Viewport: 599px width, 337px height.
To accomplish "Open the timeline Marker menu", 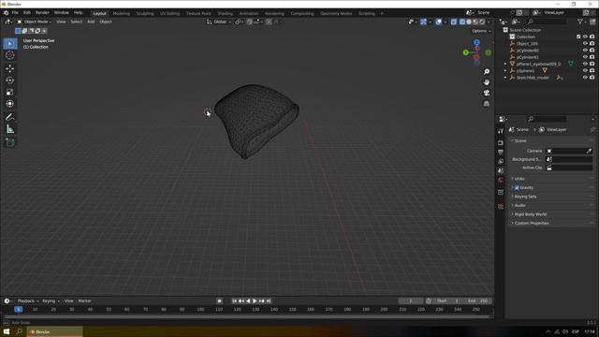I will tap(85, 301).
